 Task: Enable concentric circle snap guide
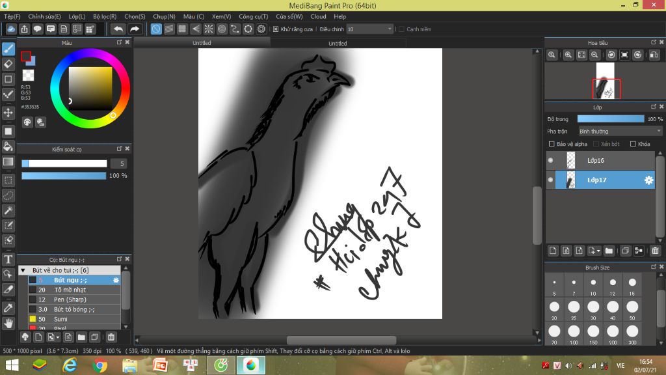tap(222, 29)
